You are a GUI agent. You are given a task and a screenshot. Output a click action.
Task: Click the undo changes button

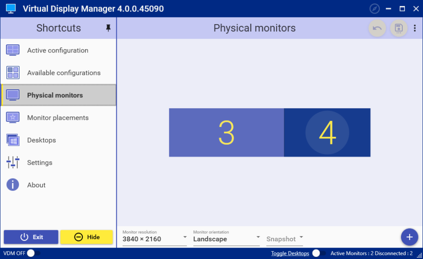377,28
